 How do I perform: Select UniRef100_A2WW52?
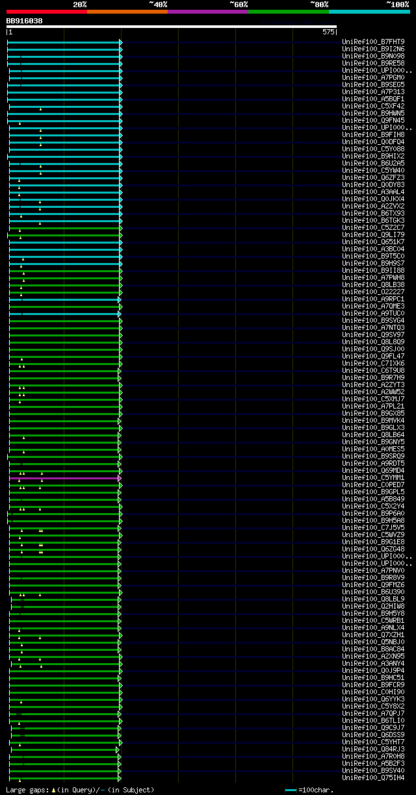point(373,392)
